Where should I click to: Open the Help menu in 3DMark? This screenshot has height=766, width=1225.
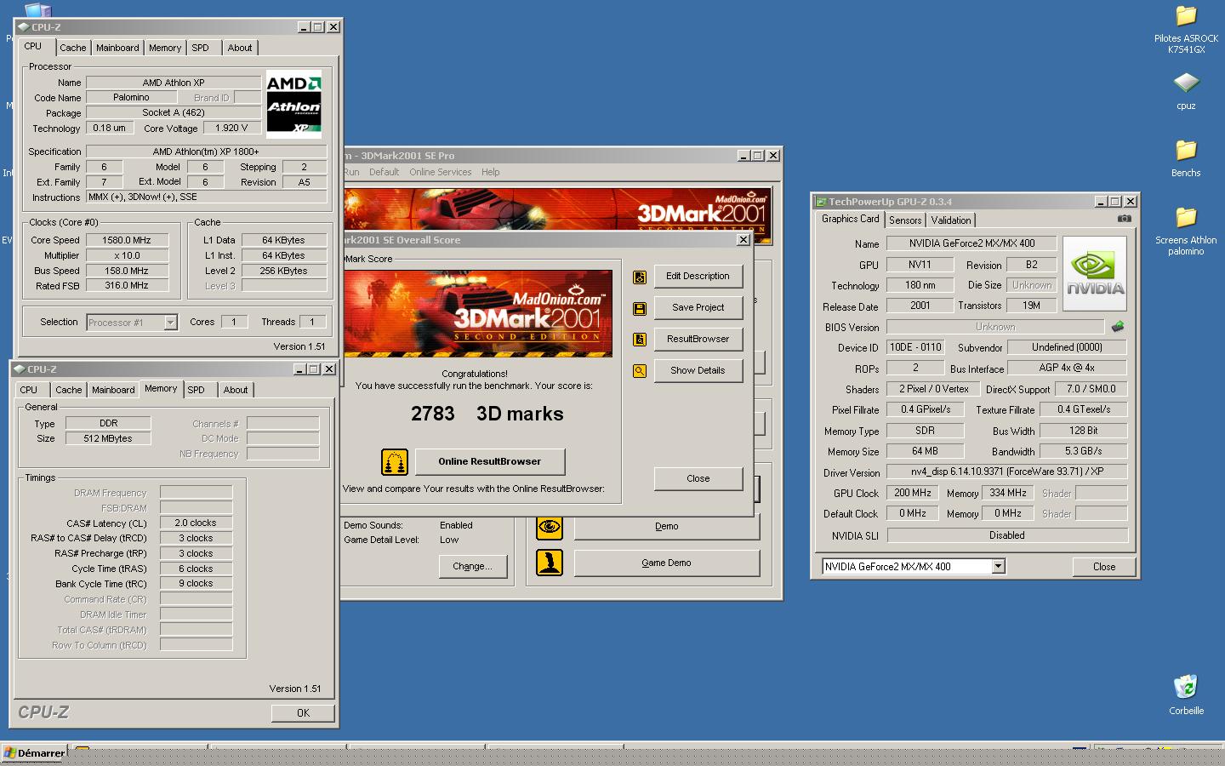pyautogui.click(x=490, y=172)
